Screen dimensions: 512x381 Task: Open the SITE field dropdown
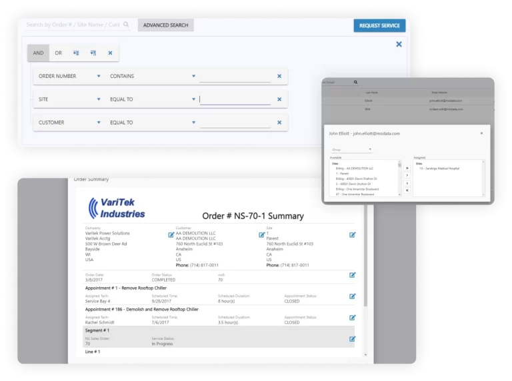point(99,99)
